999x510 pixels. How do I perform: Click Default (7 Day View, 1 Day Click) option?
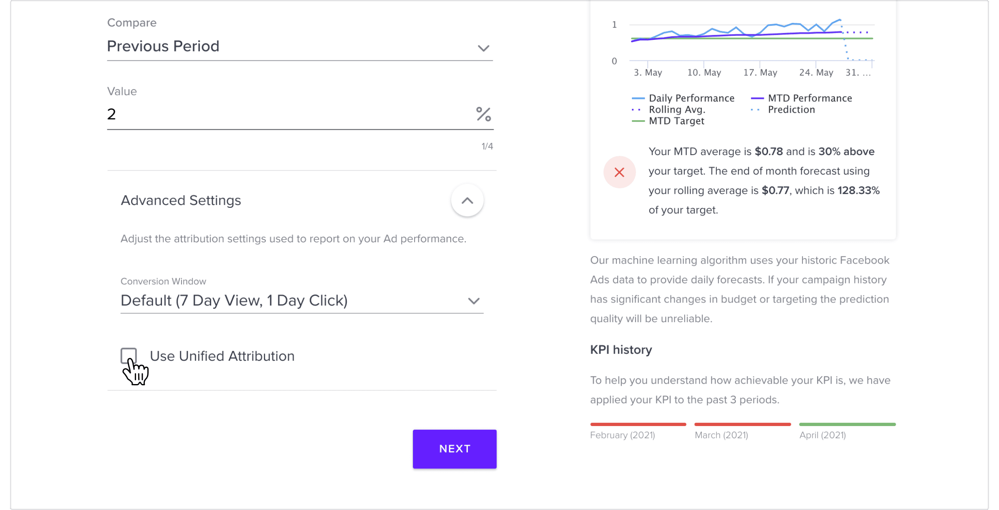pyautogui.click(x=234, y=301)
